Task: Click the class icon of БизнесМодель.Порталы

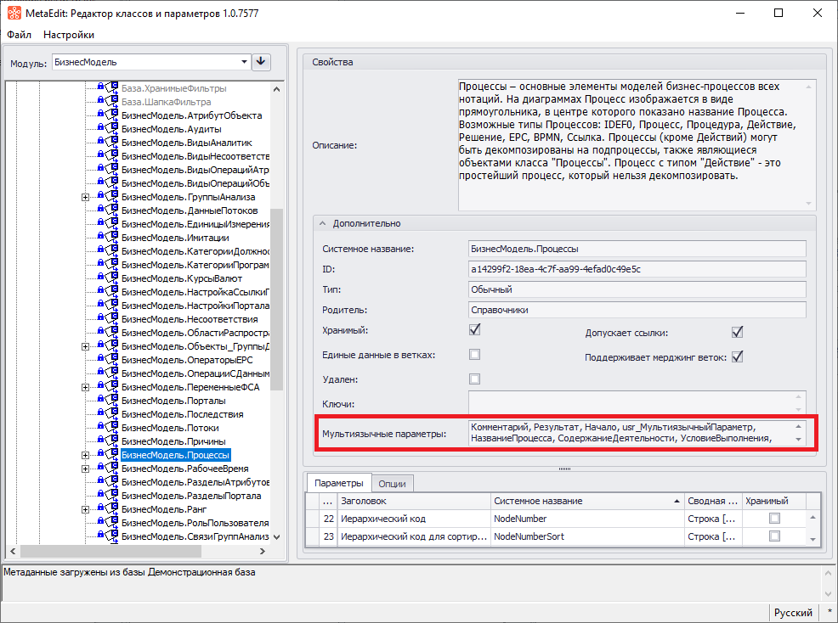Action: [112, 401]
